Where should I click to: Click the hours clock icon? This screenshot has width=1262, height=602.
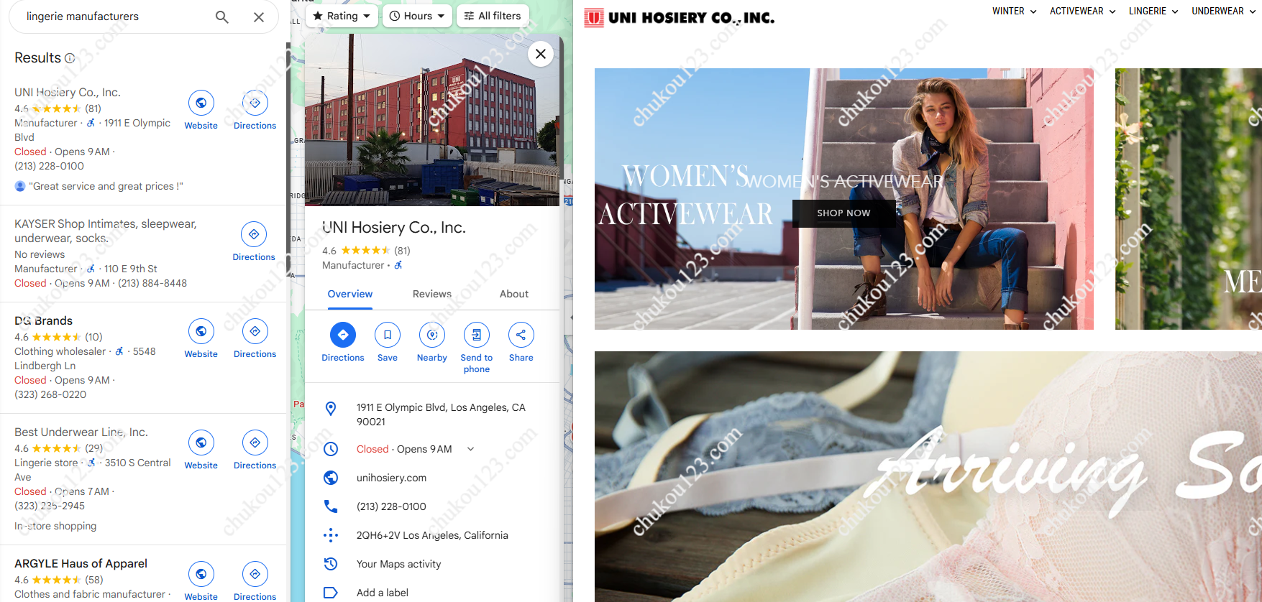331,449
